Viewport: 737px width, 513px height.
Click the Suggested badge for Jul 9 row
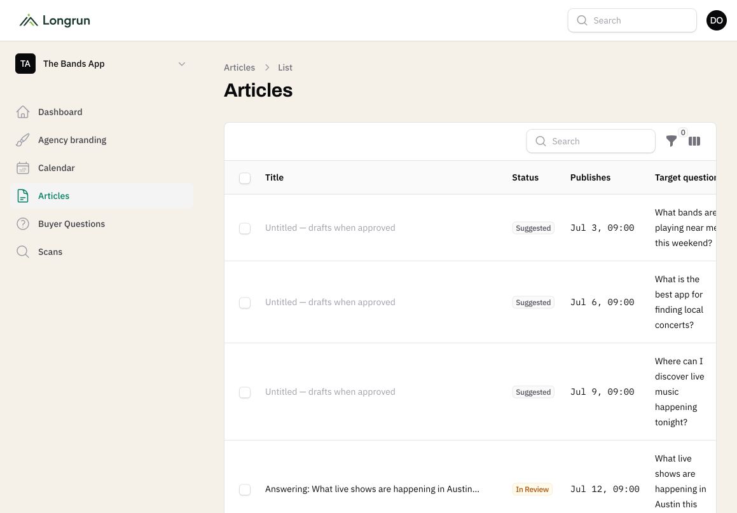click(533, 392)
